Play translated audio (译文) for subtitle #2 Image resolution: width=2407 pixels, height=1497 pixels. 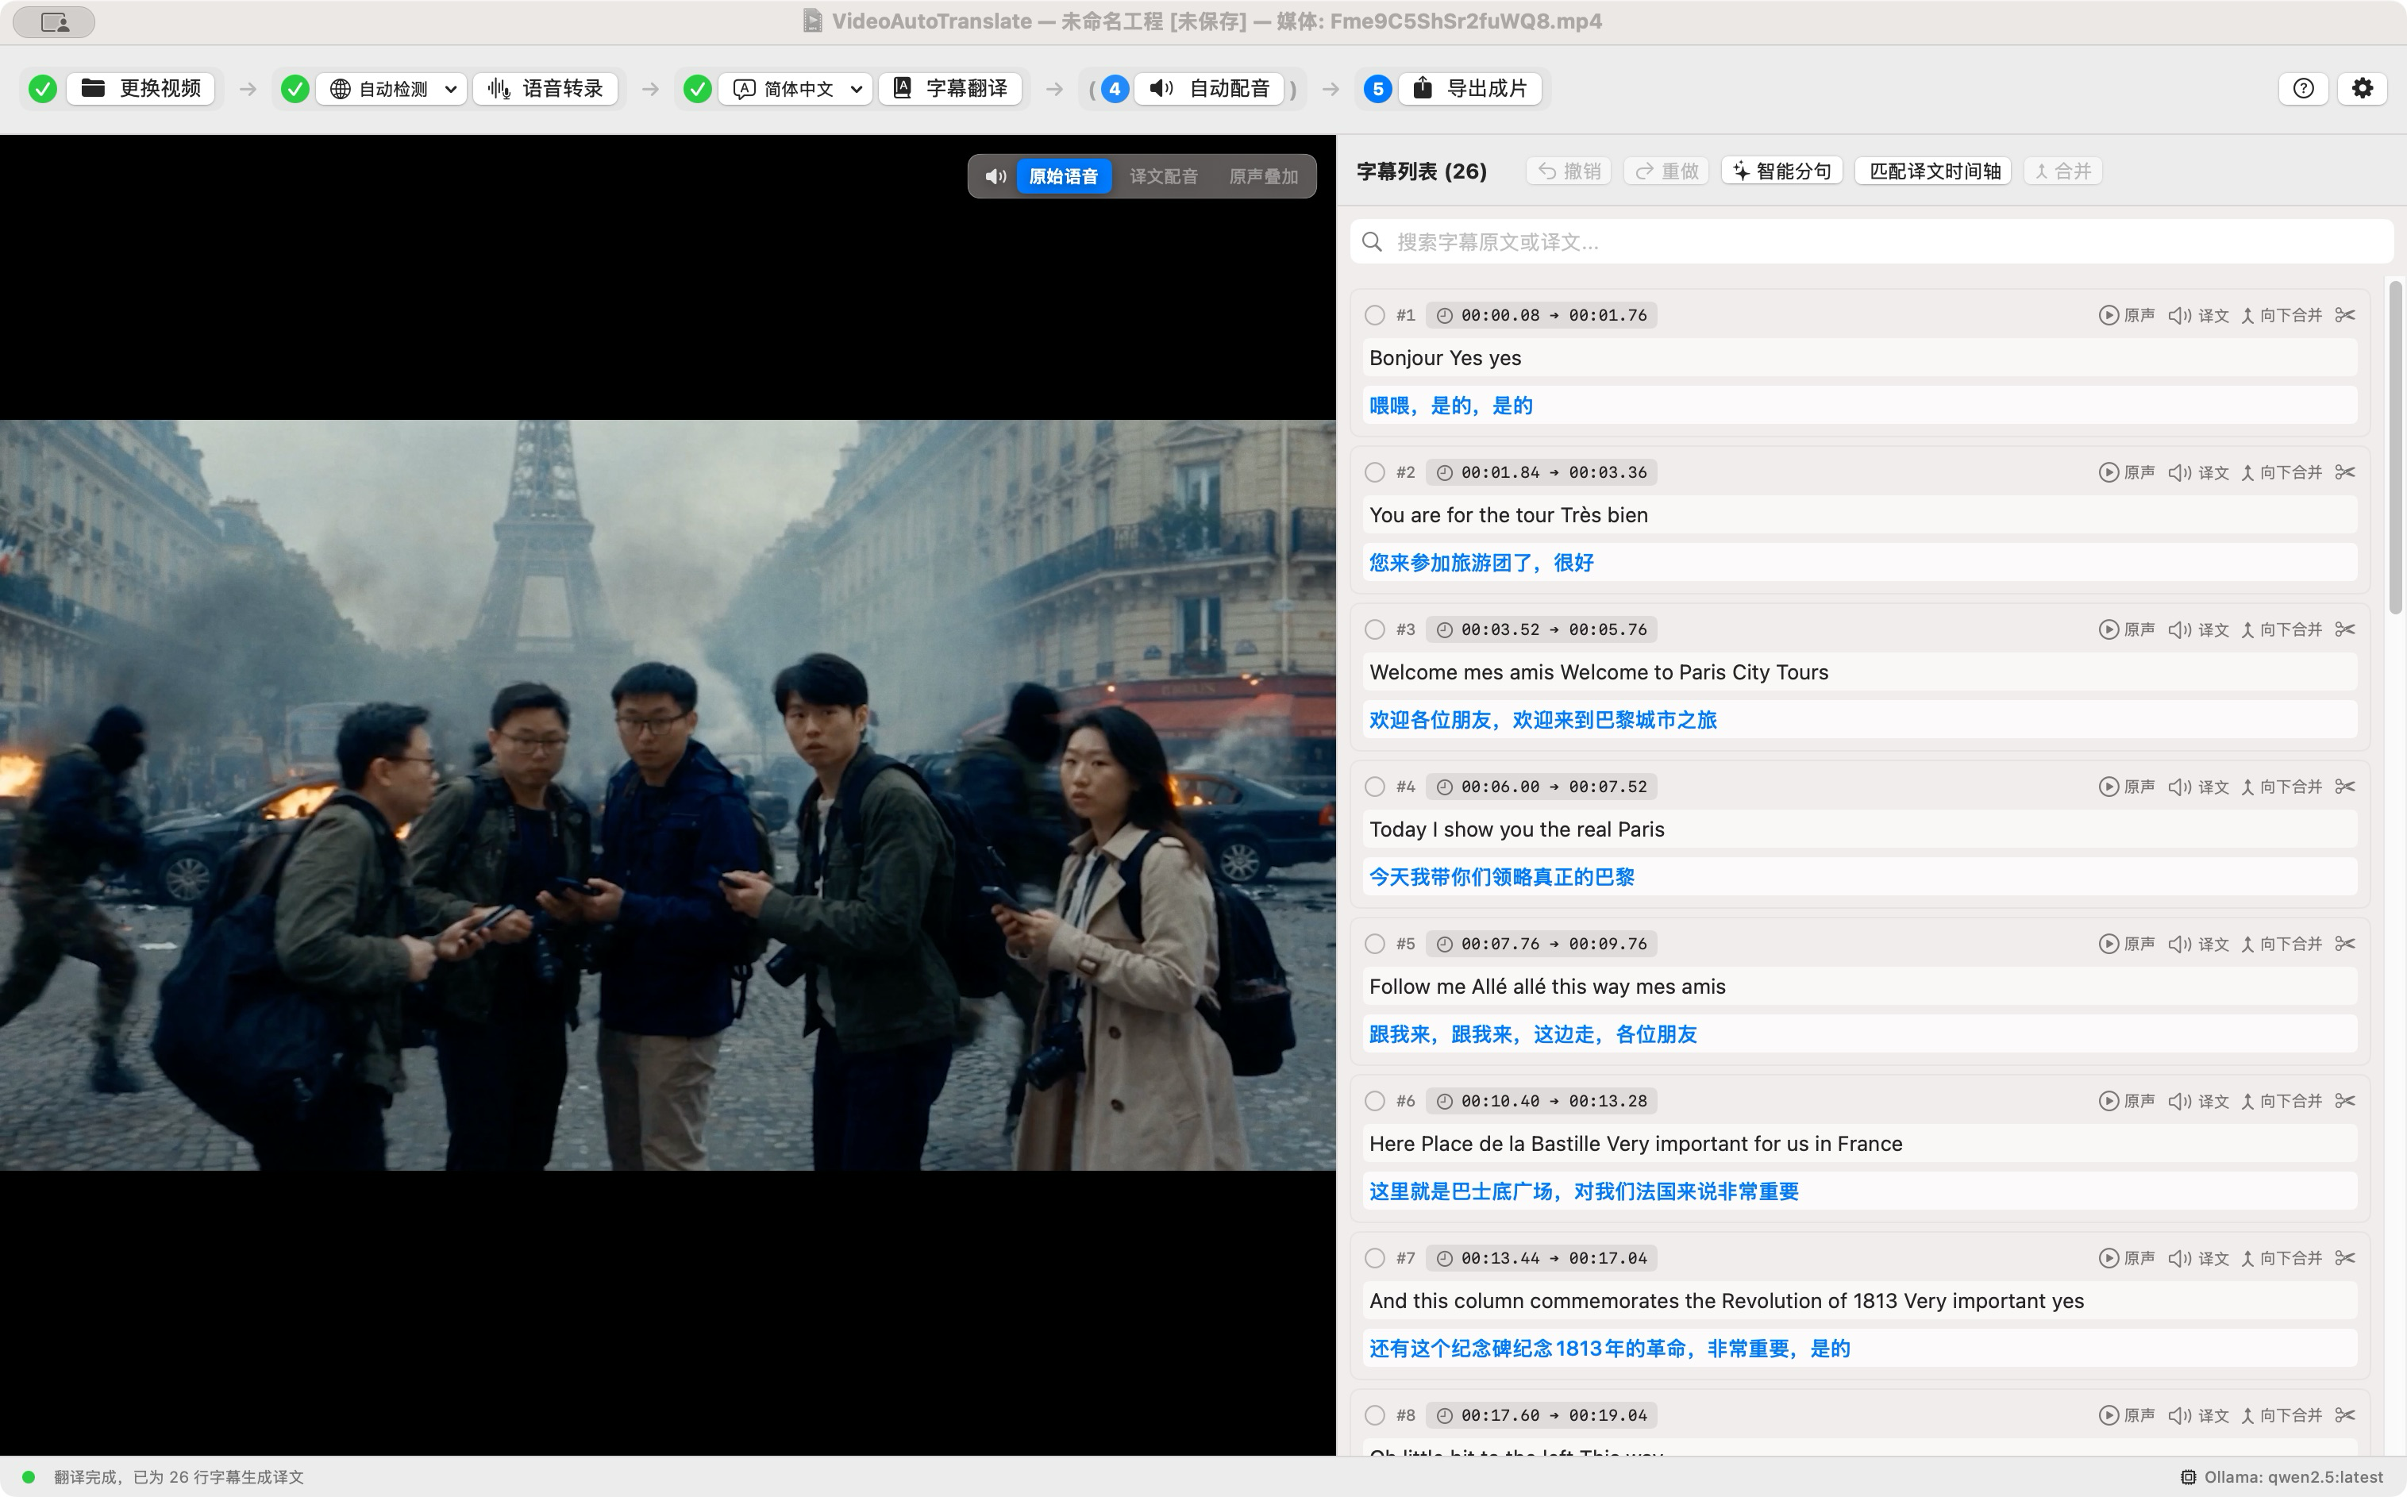click(2198, 472)
